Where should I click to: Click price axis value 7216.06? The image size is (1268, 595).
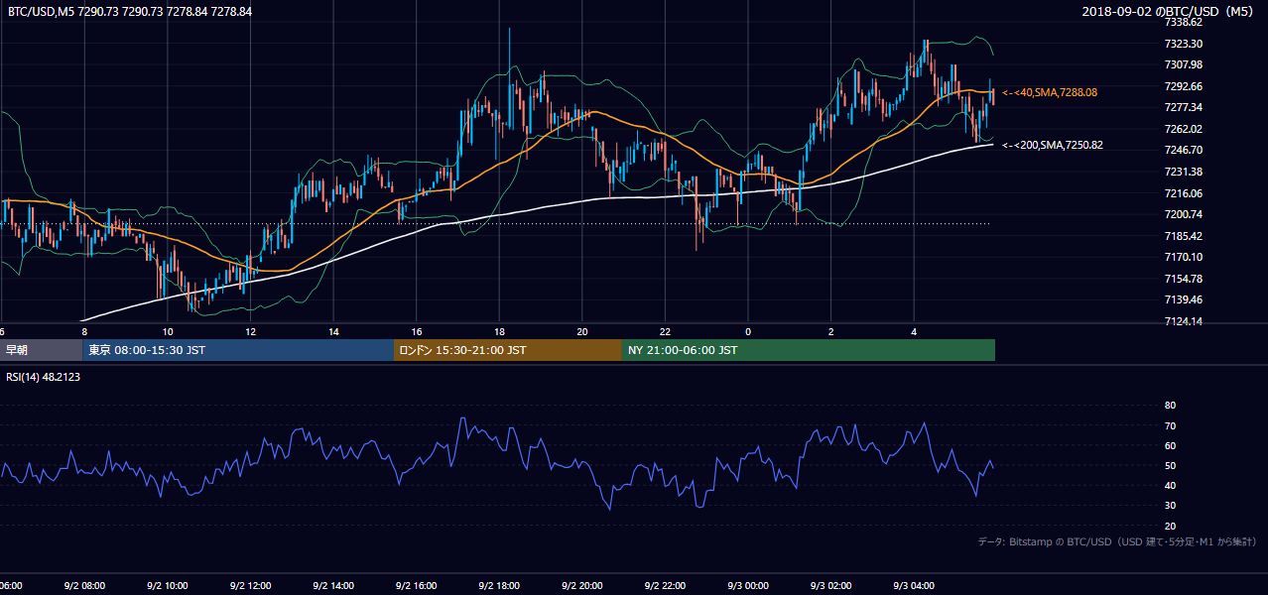1184,193
